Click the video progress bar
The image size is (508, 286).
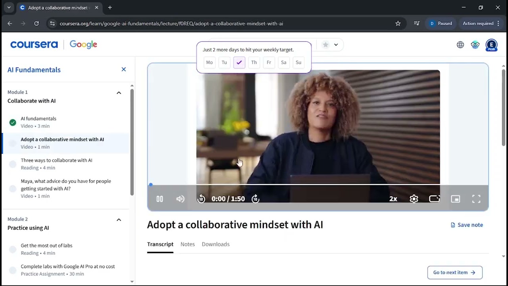click(318, 185)
